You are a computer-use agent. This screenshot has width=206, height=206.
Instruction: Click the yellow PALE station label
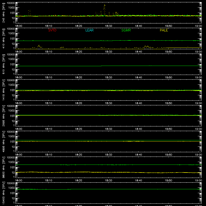[164, 30]
